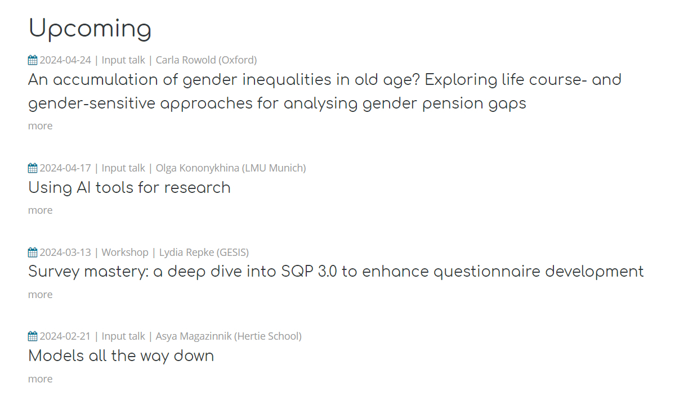
Task: Expand "more" under the Survey mastery workshop
Action: 40,295
